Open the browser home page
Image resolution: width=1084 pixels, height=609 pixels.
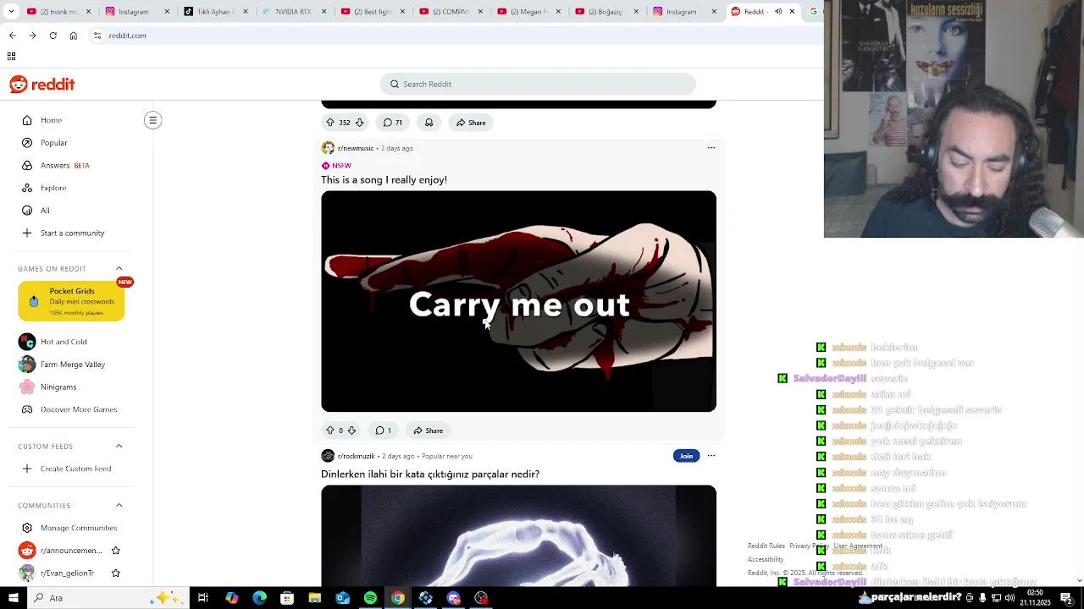coord(74,36)
